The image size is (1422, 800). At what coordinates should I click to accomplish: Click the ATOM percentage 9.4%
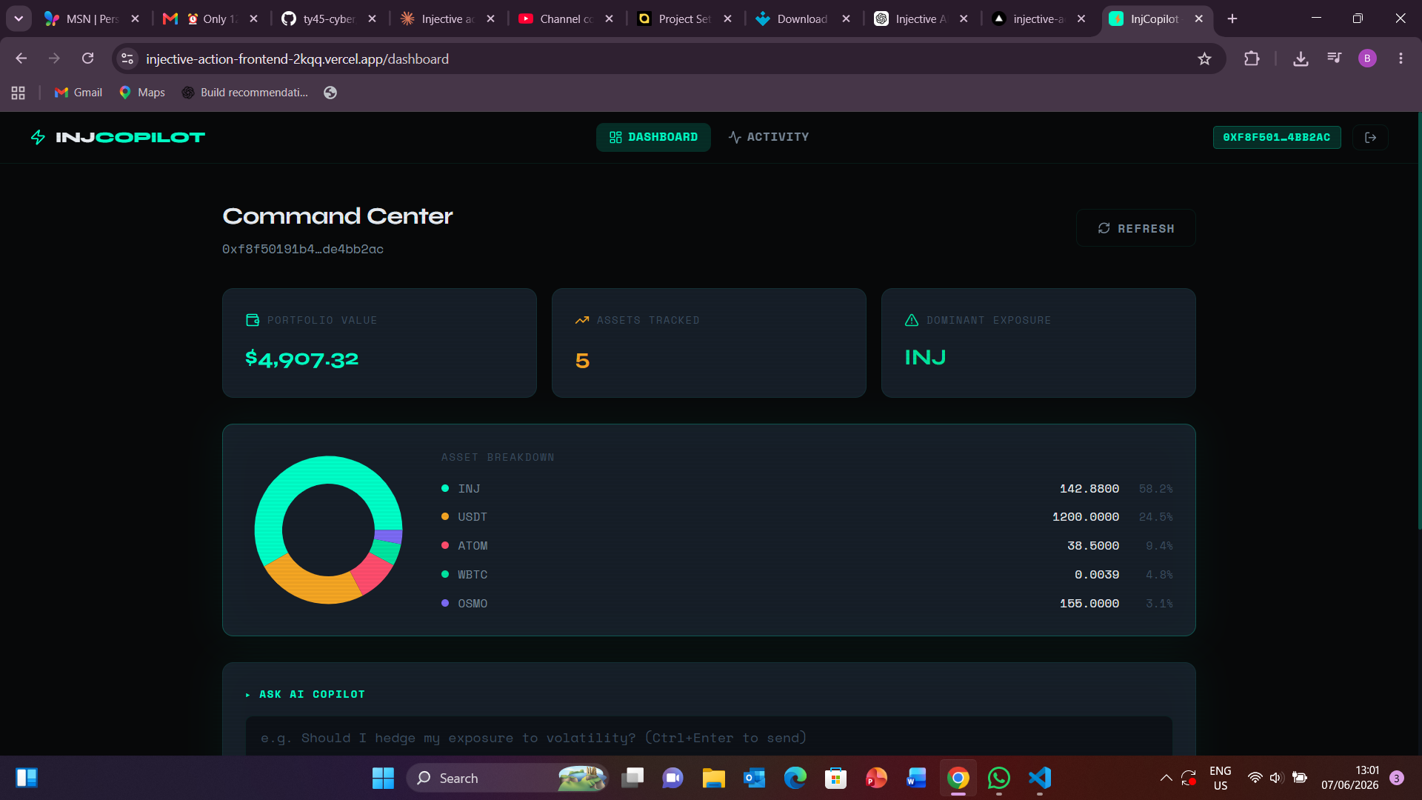pos(1159,545)
